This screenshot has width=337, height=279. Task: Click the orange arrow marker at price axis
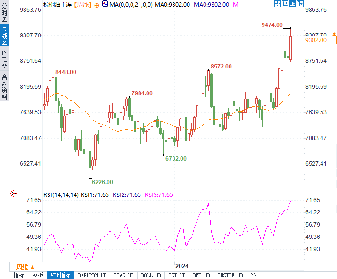coord(334,34)
